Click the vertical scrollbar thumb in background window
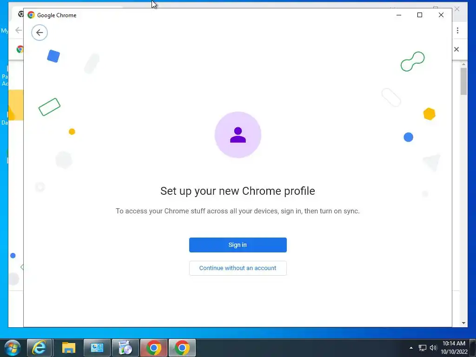476x357 pixels. tap(463, 81)
